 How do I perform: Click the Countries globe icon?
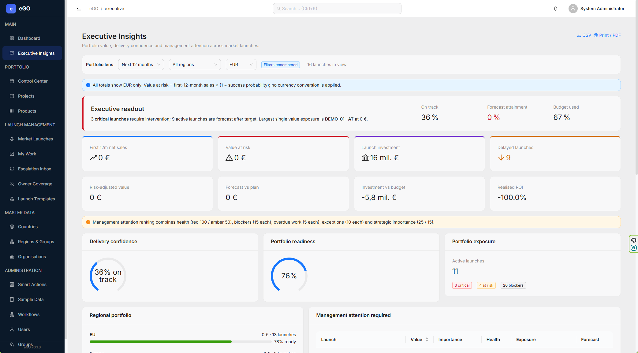12,227
